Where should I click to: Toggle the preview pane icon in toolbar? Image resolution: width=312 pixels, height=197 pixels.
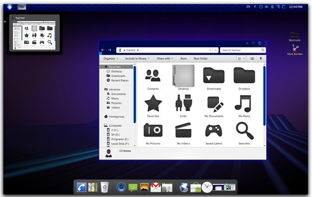coord(252,59)
